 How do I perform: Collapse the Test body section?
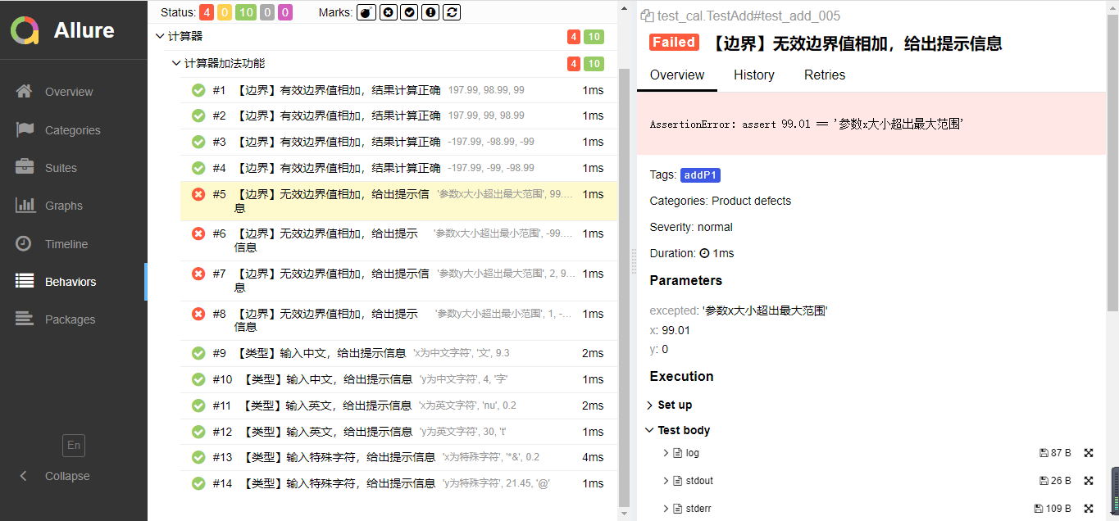pos(649,430)
